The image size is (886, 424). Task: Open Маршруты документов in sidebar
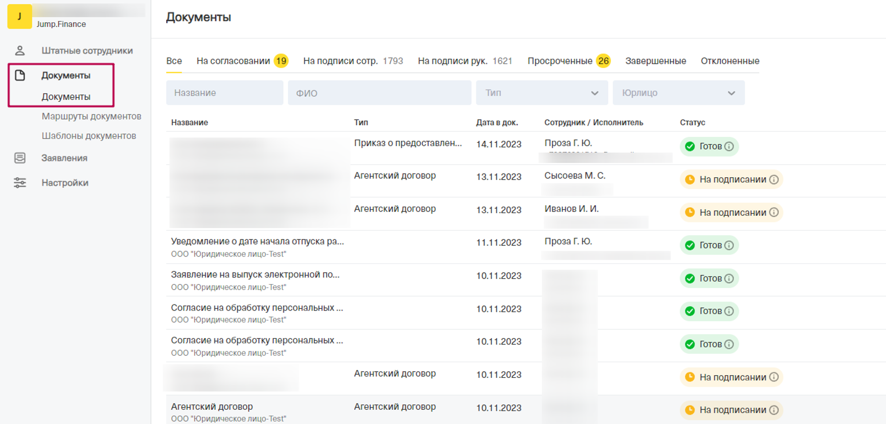point(91,117)
